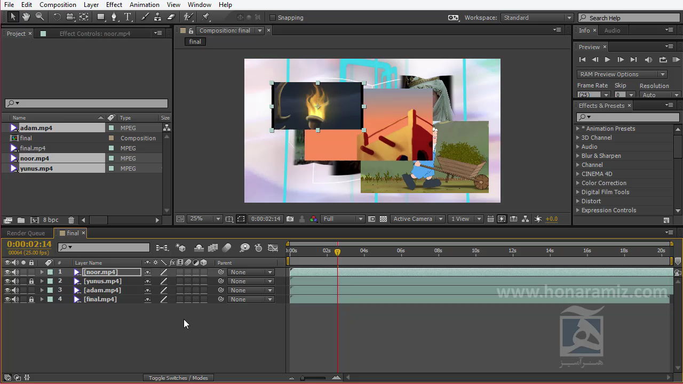Click the Composition Flowchart icon in viewer
Viewport: 683px width, 384px height.
tap(526, 219)
